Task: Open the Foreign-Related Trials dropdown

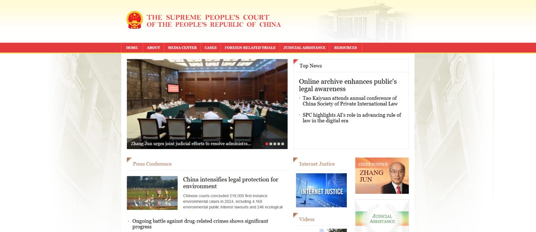Action: click(x=250, y=47)
